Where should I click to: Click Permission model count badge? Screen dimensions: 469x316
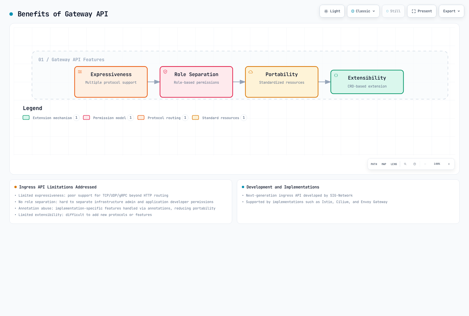(x=131, y=118)
